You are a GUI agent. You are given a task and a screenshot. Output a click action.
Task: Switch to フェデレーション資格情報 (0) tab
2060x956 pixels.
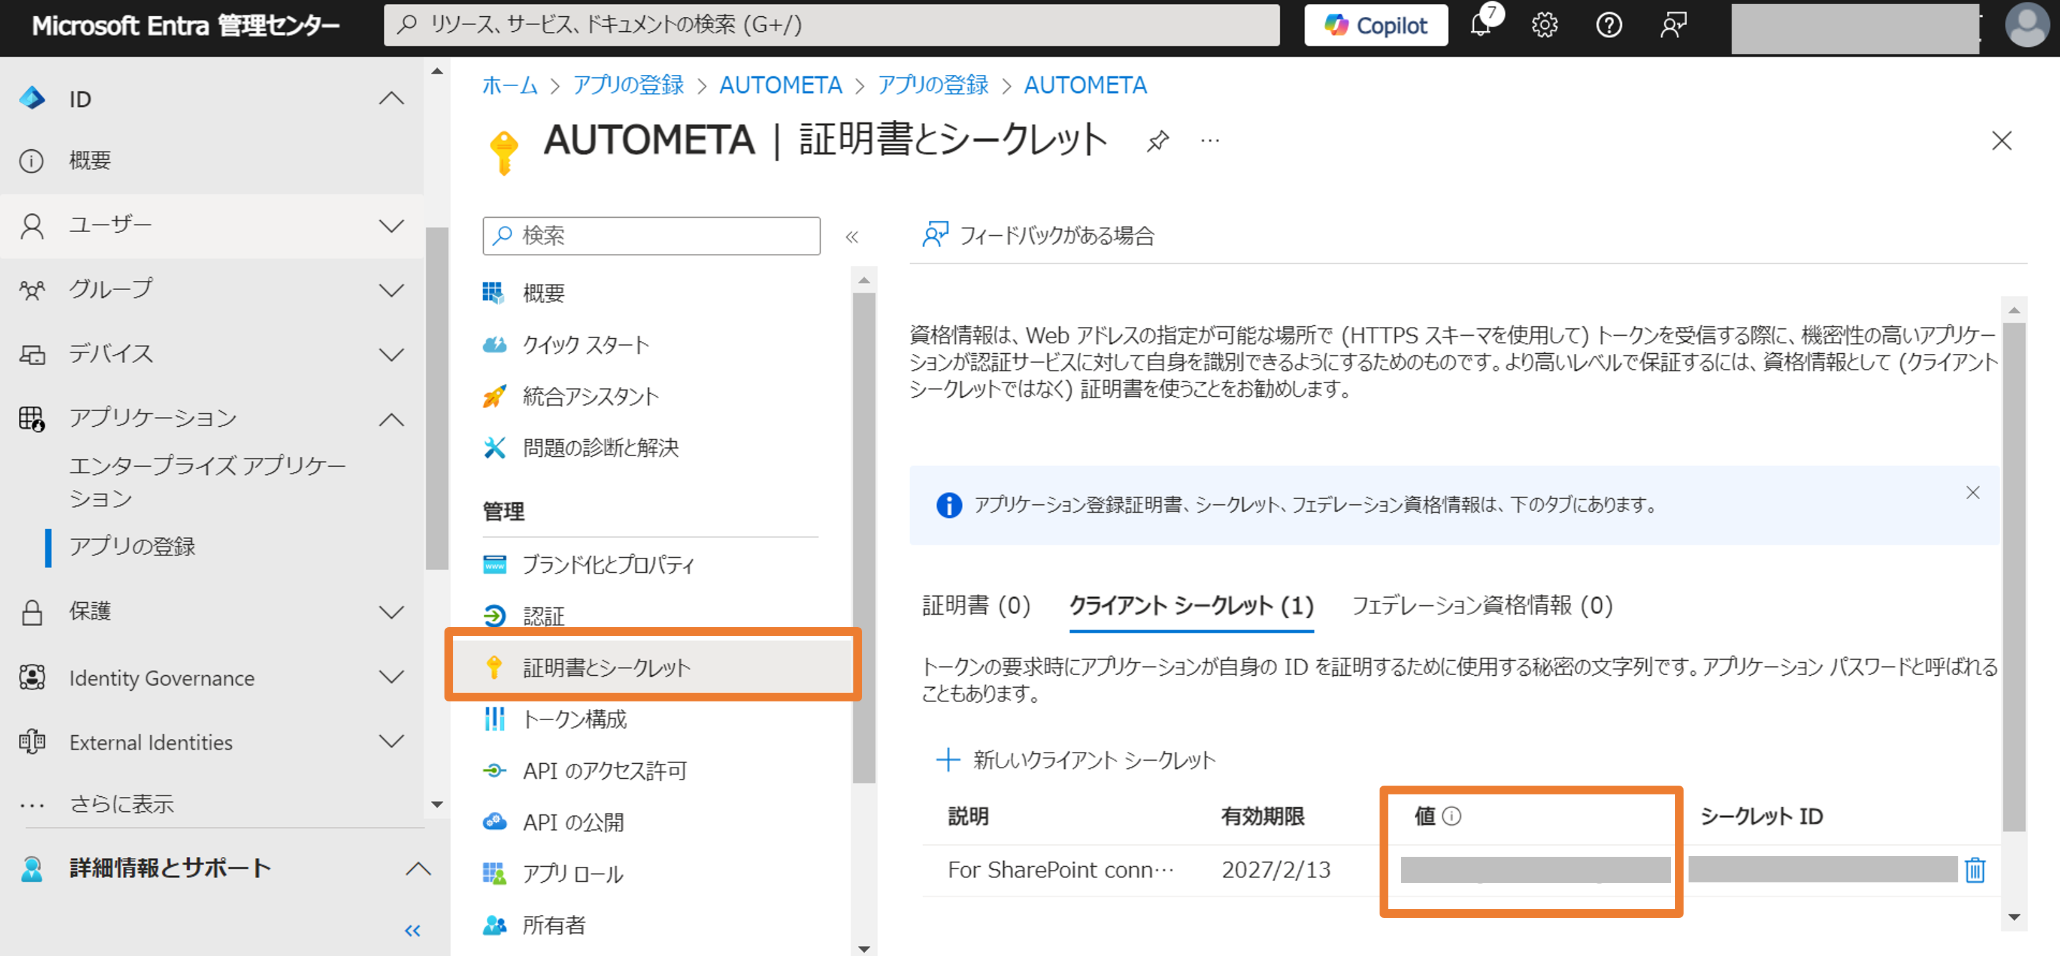pyautogui.click(x=1482, y=606)
